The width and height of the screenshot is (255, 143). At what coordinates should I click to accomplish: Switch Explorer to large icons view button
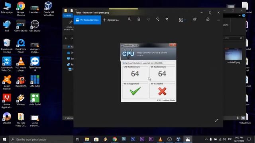243,118
